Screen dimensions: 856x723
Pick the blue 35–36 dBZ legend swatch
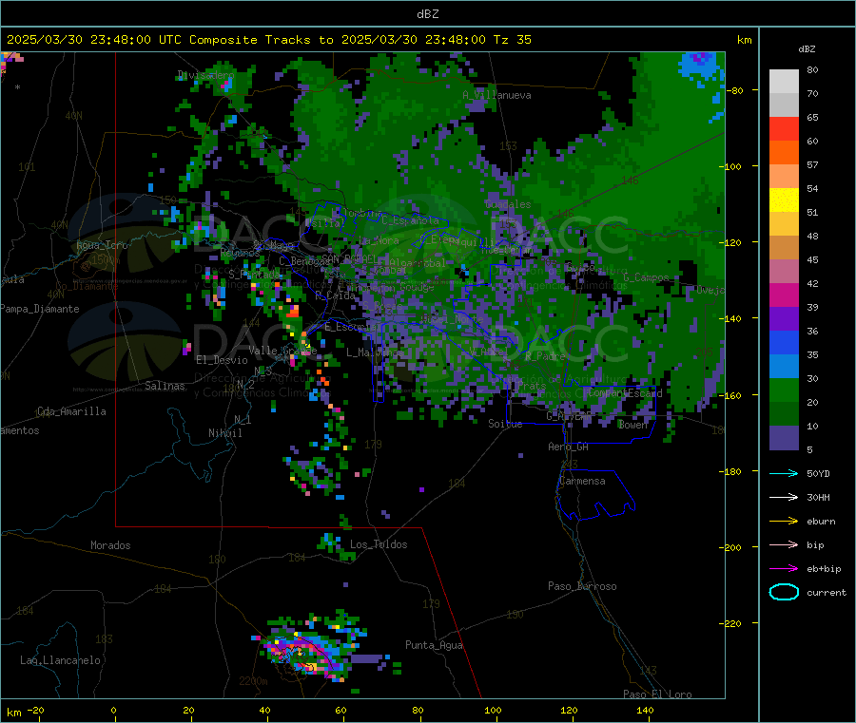coord(784,342)
